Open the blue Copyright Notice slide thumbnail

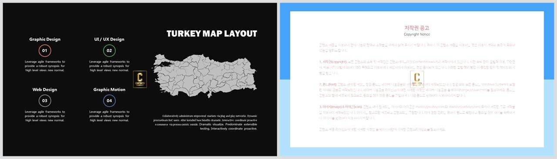click(x=417, y=79)
